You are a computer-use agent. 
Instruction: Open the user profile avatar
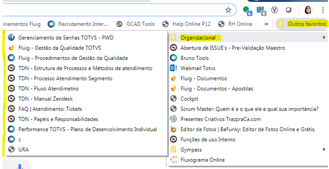308,10
